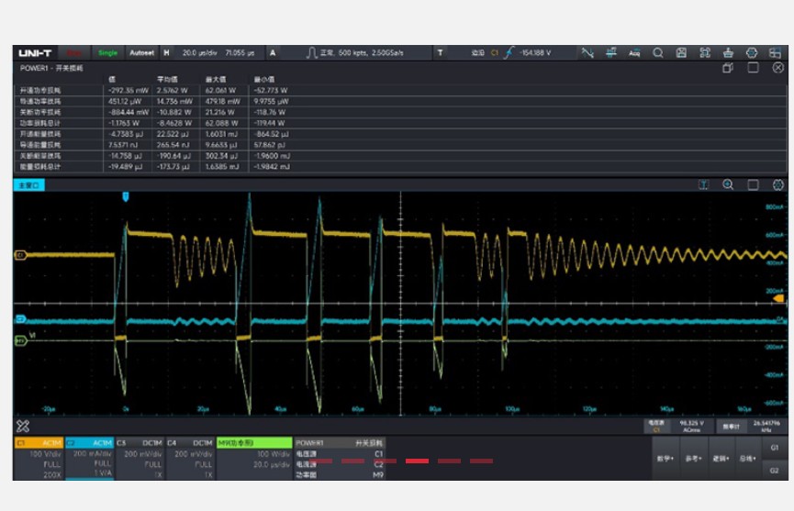Open waveform window settings gear icon
The width and height of the screenshot is (794, 511).
[x=777, y=184]
